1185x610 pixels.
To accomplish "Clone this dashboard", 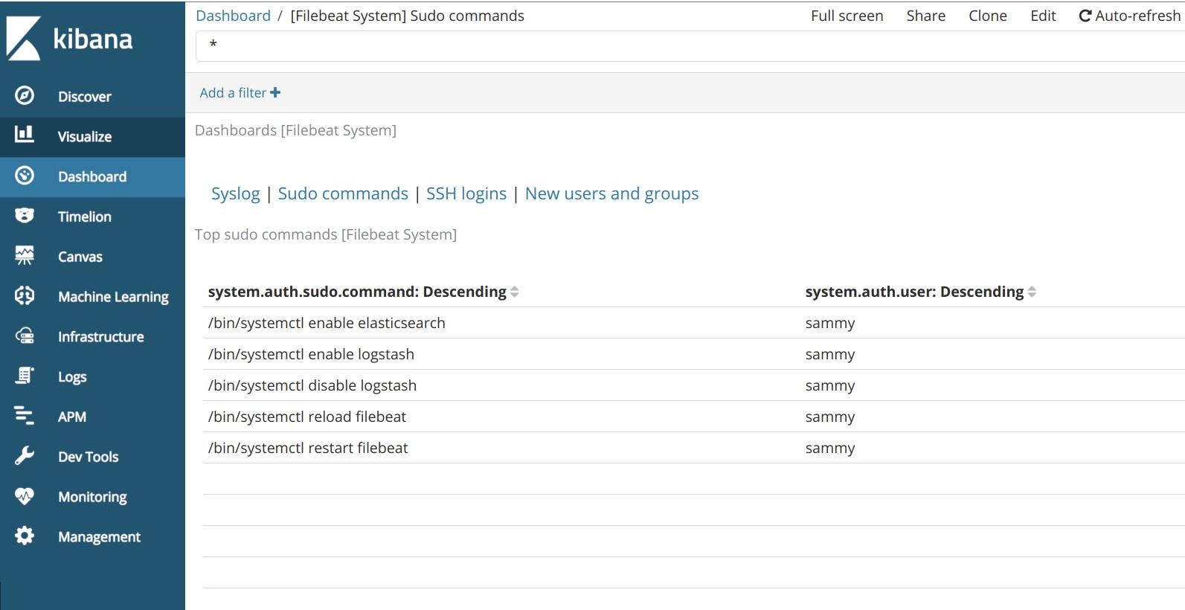I will [x=987, y=16].
